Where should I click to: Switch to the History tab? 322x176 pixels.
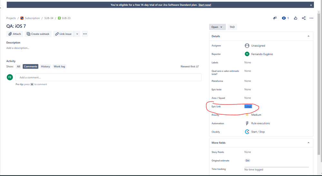45,66
